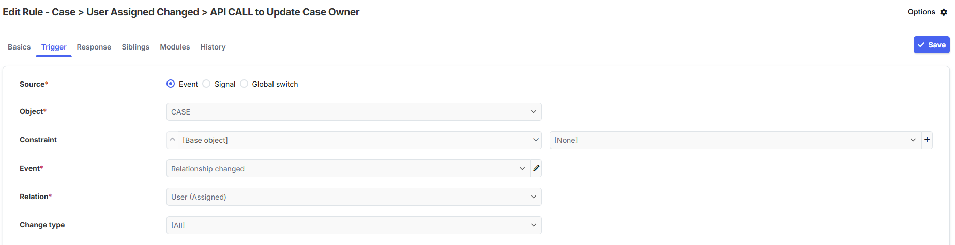Expand the Base object constraint dropdown arrow
Viewport: 955px width, 245px height.
pyautogui.click(x=536, y=140)
